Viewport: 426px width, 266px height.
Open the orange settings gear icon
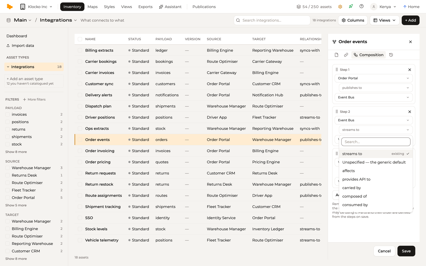[340, 7]
